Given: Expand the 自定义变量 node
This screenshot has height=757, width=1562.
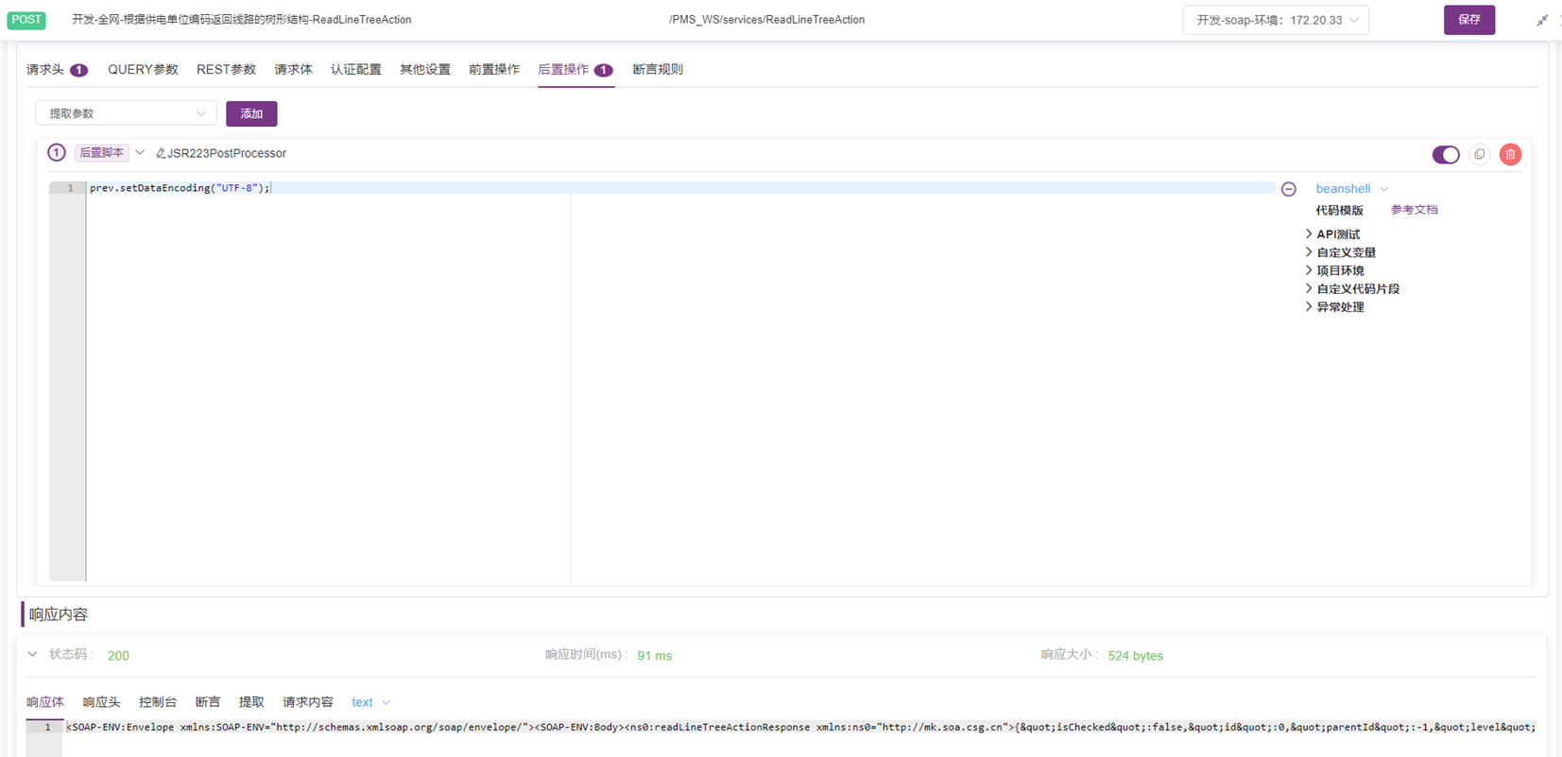Looking at the screenshot, I should (x=1309, y=252).
